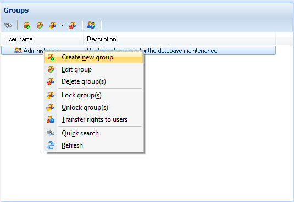Click the Administrators group icon in list
The height and width of the screenshot is (202, 294).
click(18, 50)
